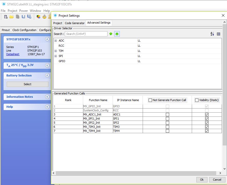Viewport: 227px width, 185px height.
Task: Switch to the Project tab in dialog
Action: pyautogui.click(x=58, y=23)
